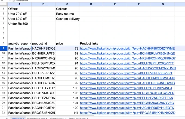Viewport: 185px width, 119px height.
Task: Select the 'Product links' header cell
Action: pyautogui.click(x=91, y=43)
